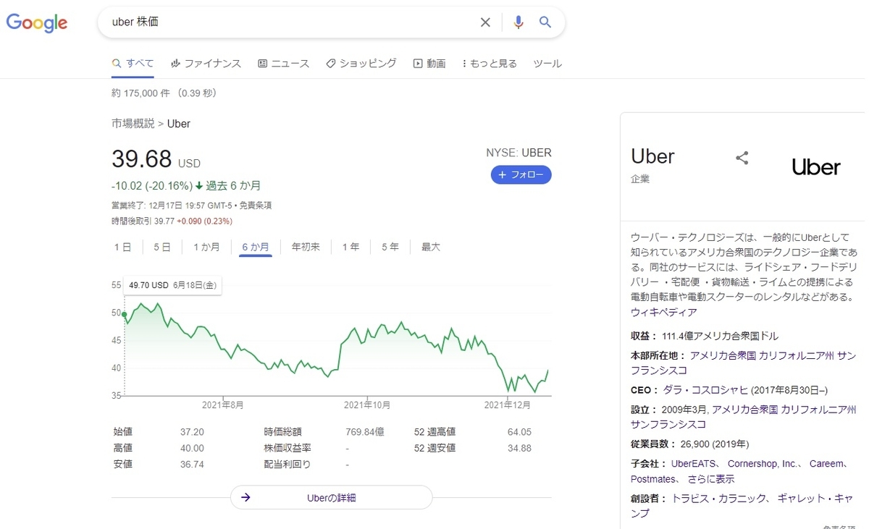Image resolution: width=869 pixels, height=529 pixels.
Task: Click the 高値 value 40.00
Action: [x=192, y=448]
